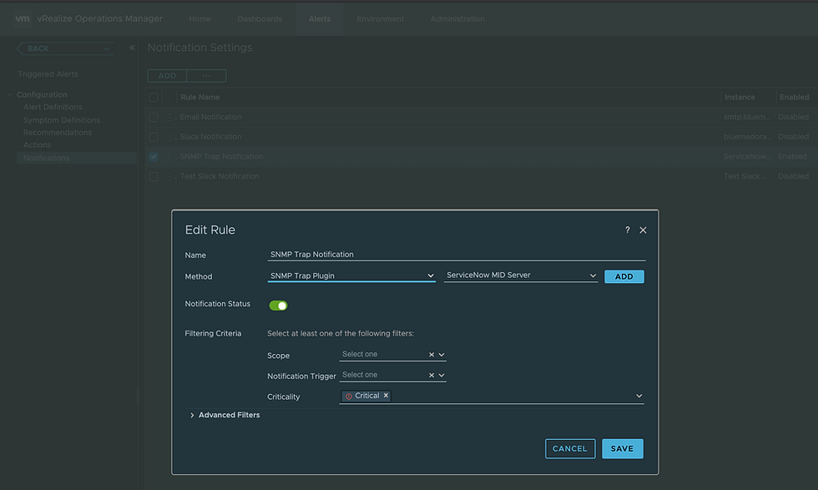Select Triggered Alerts in sidebar

(48, 74)
